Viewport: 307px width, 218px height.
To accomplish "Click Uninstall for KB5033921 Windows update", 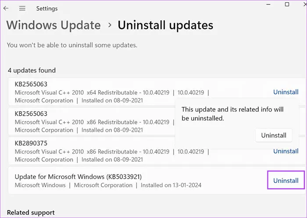I will tap(286, 181).
